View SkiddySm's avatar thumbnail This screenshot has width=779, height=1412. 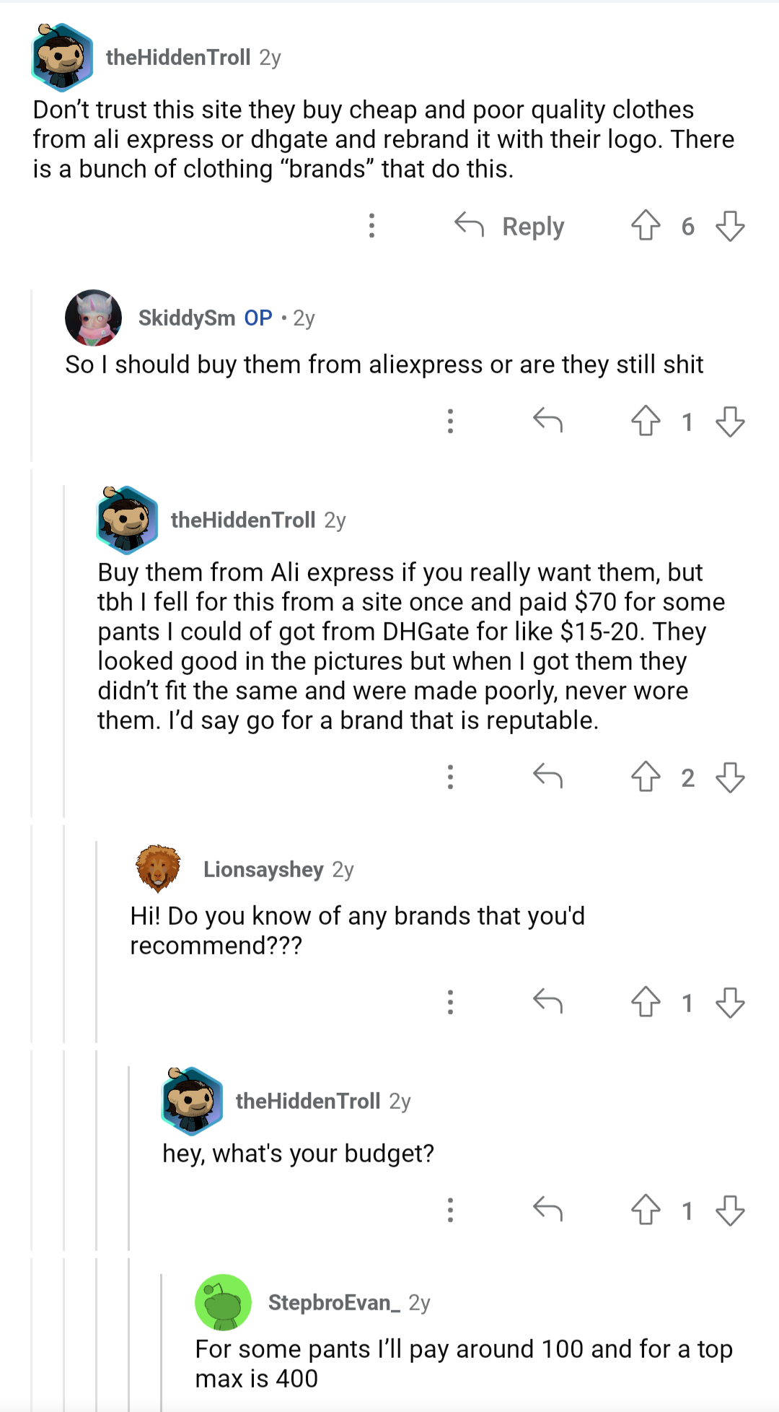pos(93,318)
